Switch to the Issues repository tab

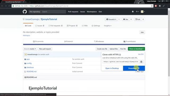[40, 26]
